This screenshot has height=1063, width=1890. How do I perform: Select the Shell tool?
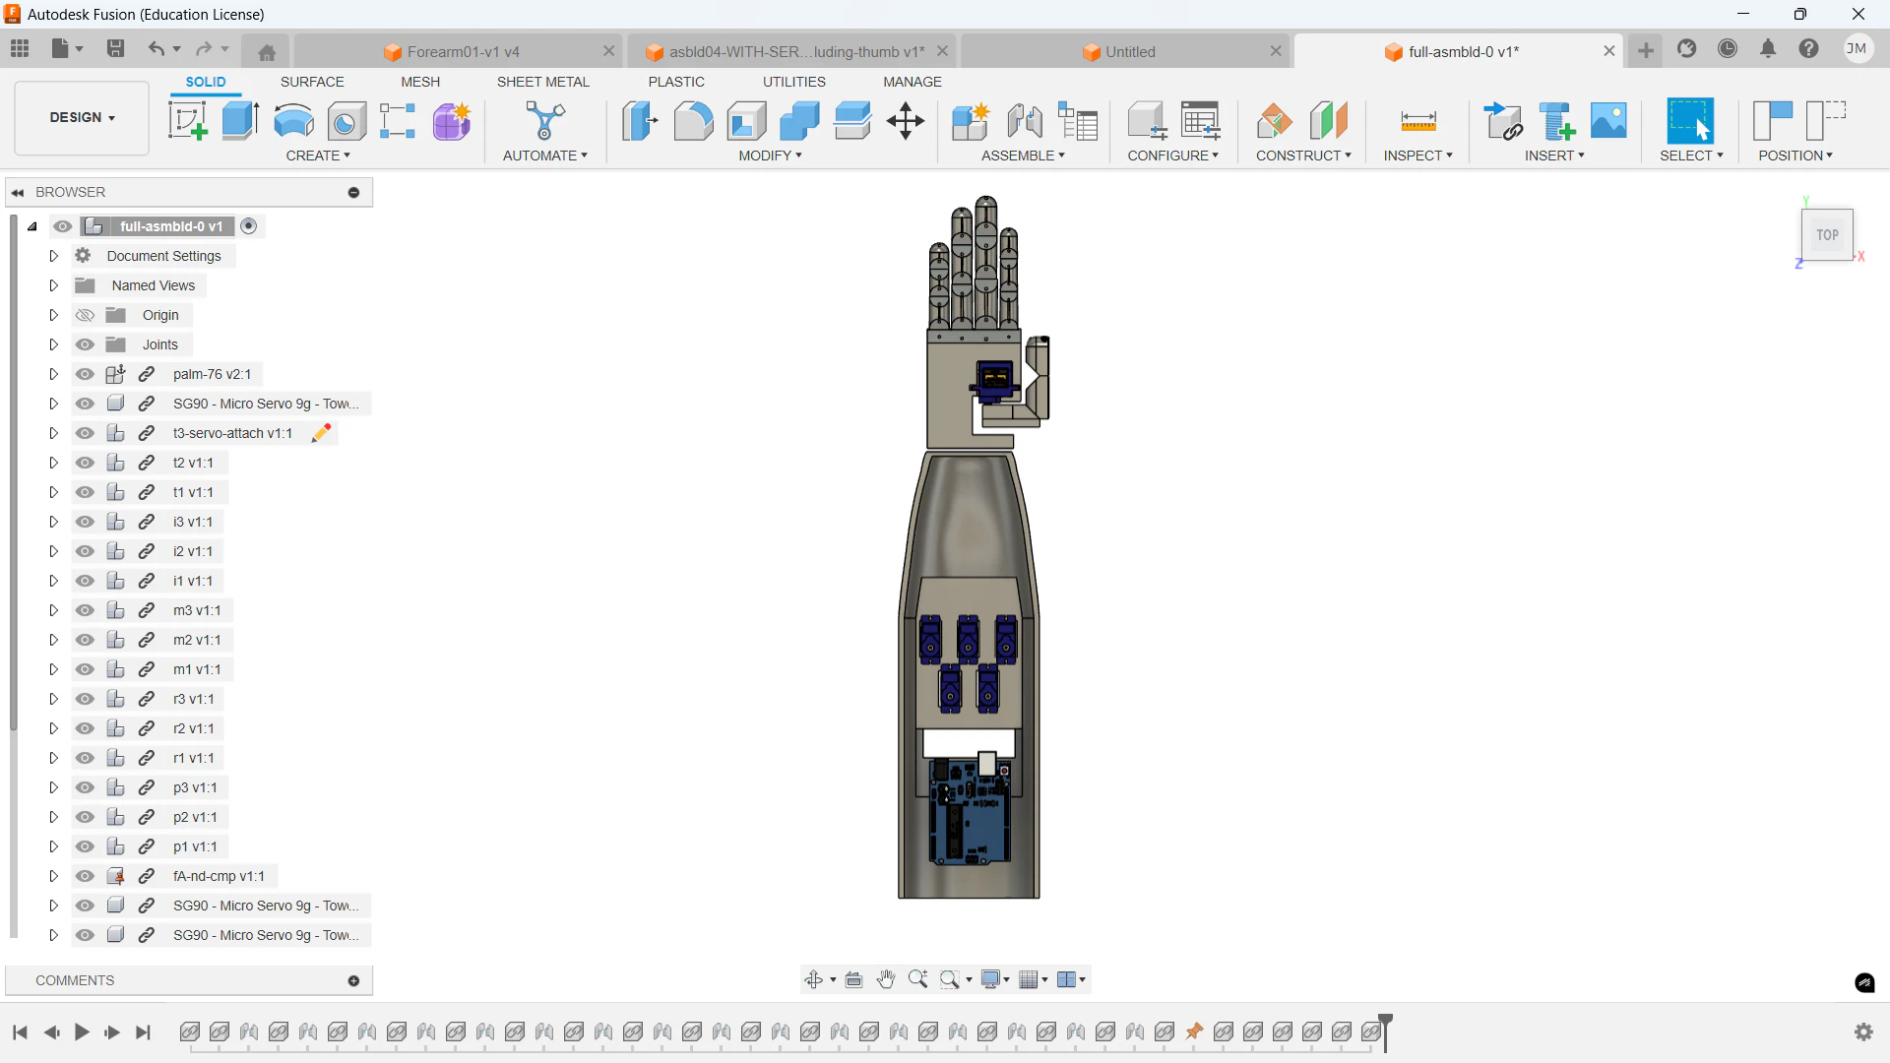coord(746,121)
